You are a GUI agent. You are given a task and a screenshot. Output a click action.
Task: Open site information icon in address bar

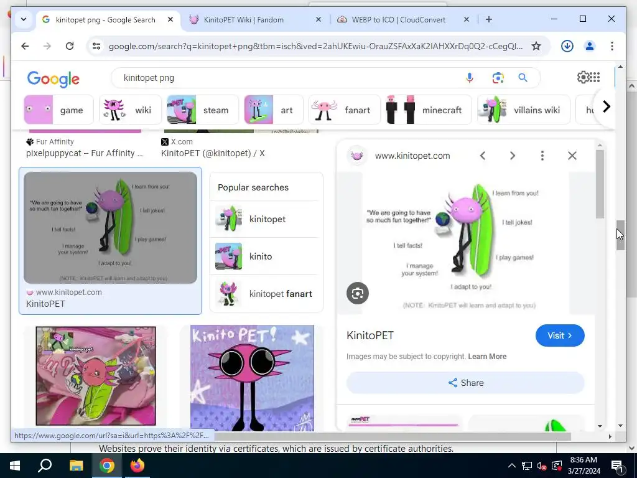click(x=96, y=46)
